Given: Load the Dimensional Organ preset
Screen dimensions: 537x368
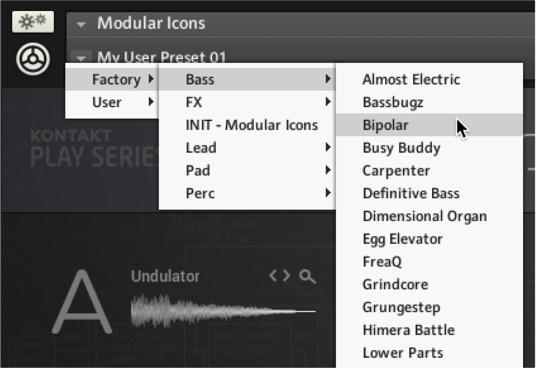Looking at the screenshot, I should [425, 216].
